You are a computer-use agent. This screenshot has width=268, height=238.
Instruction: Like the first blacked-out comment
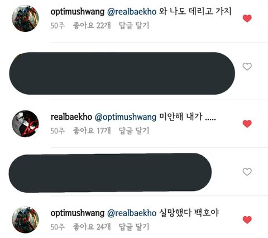247,67
